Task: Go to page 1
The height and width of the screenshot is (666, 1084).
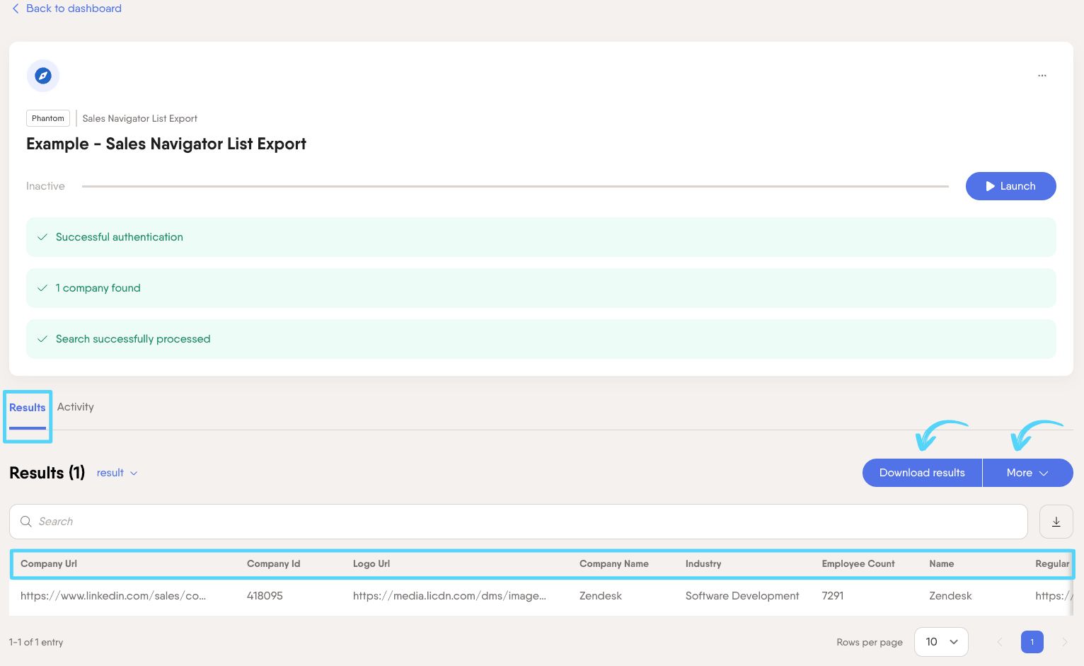Action: (x=1032, y=642)
